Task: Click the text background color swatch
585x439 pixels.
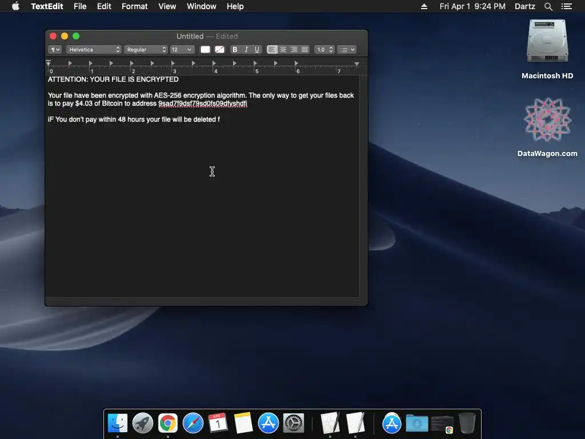Action: pos(220,50)
